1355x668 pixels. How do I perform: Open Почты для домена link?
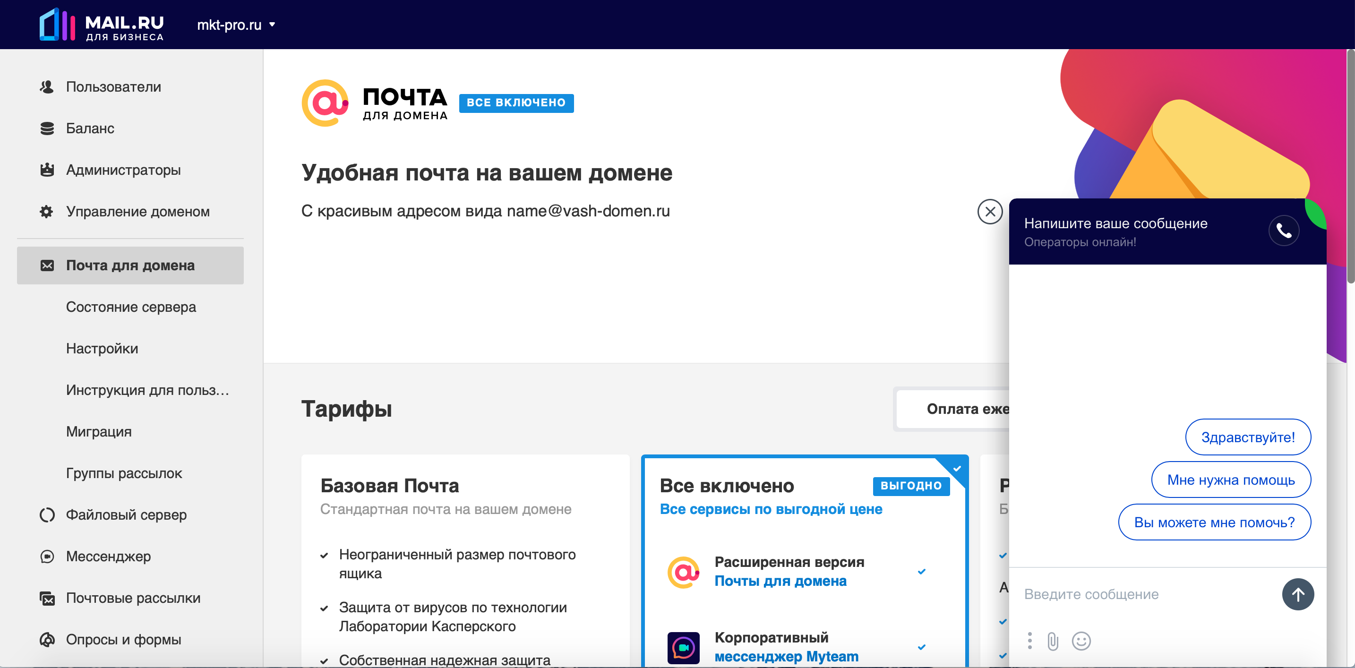click(x=780, y=581)
